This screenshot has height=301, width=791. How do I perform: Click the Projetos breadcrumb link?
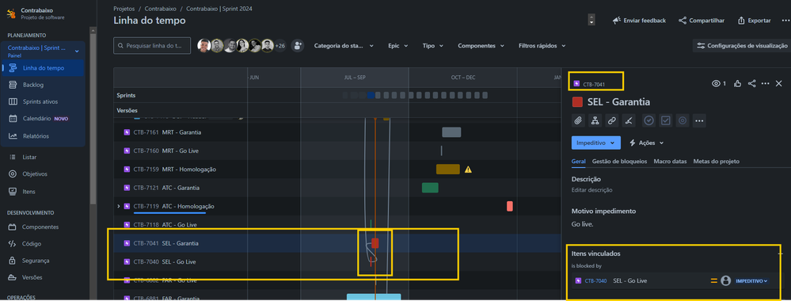tap(124, 9)
